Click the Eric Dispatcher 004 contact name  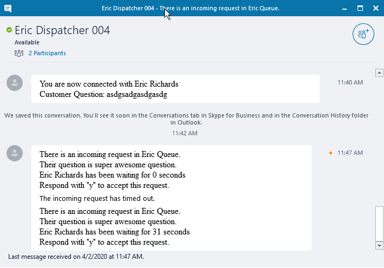coord(62,30)
